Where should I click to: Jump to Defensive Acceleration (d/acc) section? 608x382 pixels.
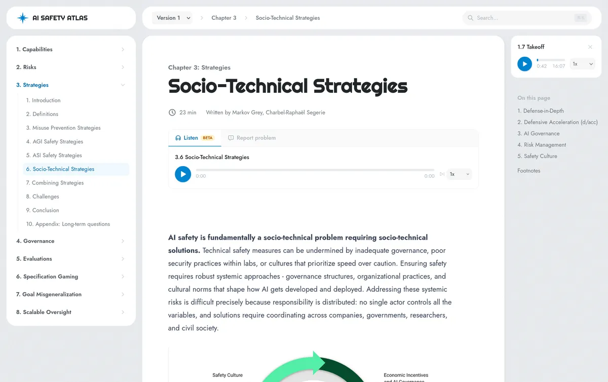557,122
